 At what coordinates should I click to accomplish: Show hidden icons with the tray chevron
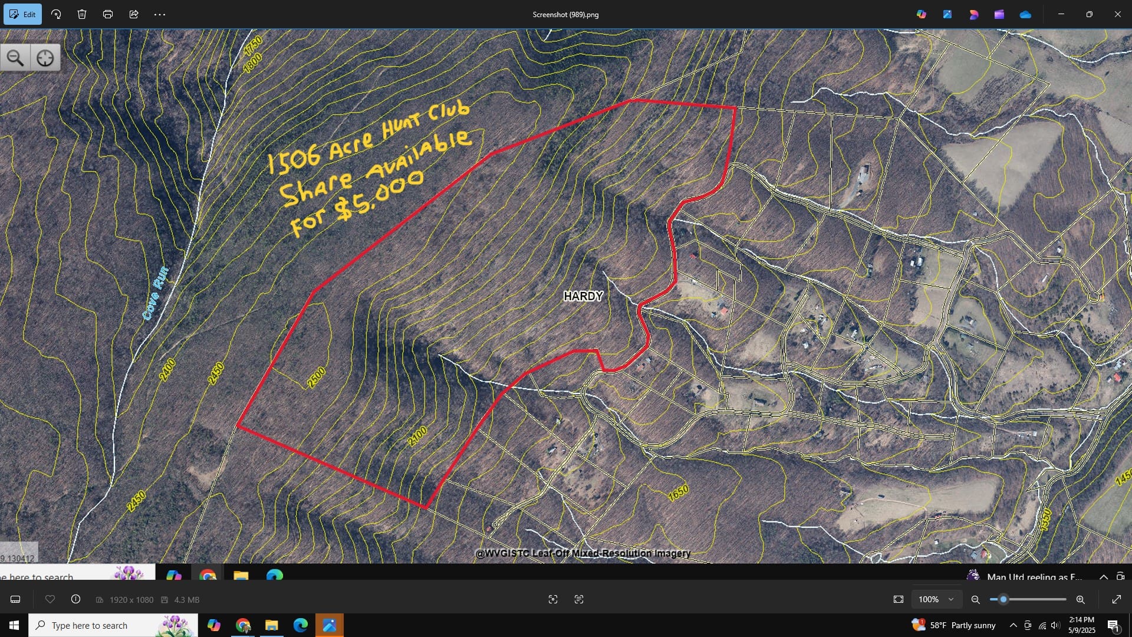(1013, 625)
